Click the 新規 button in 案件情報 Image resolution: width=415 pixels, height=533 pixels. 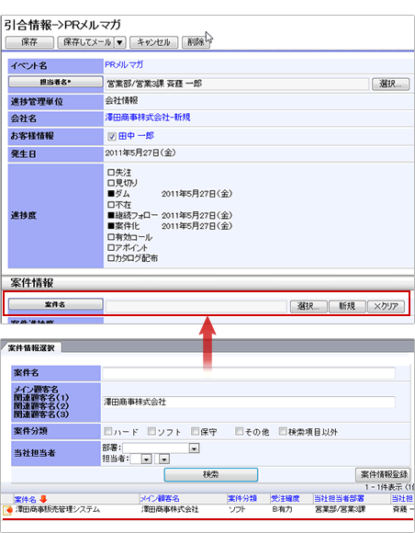click(x=347, y=306)
